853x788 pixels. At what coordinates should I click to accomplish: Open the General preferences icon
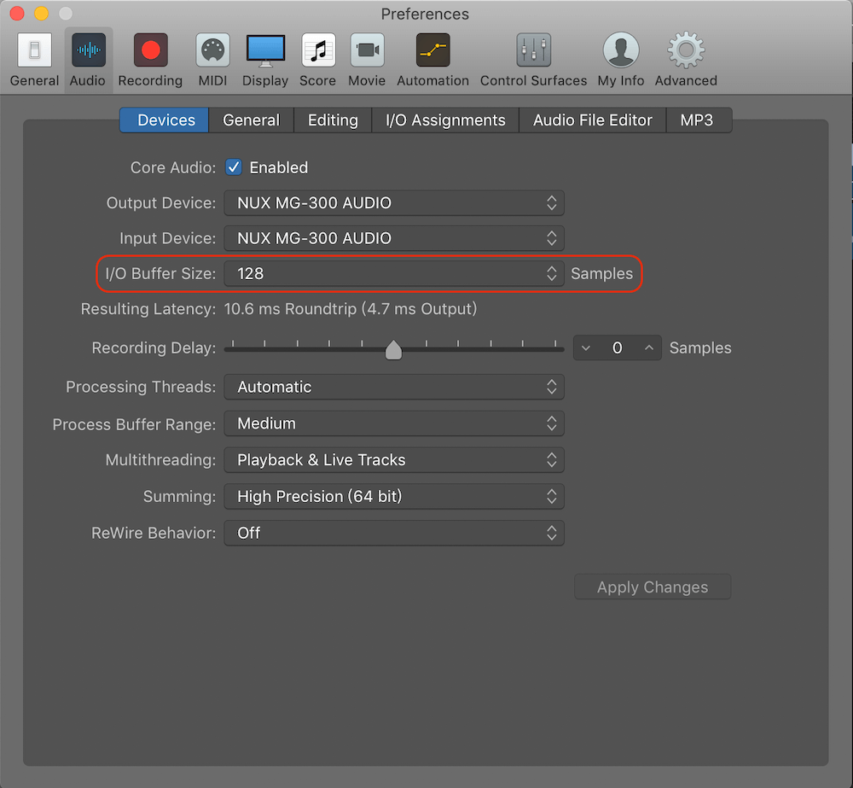[x=34, y=52]
